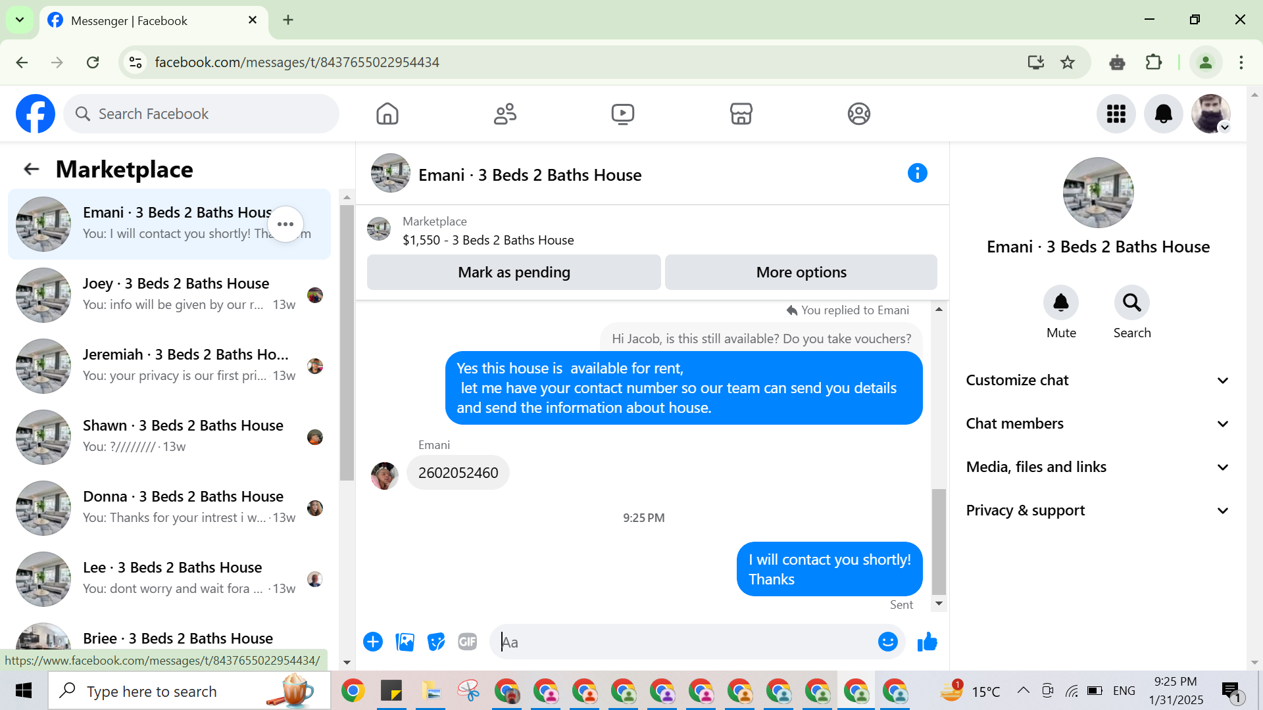Open a new browser tab

pos(288,20)
